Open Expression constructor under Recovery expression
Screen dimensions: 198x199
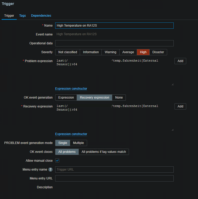point(71,134)
